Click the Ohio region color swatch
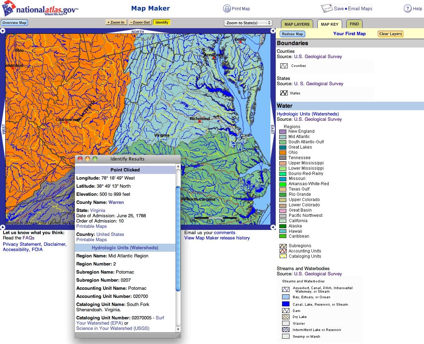 283,152
